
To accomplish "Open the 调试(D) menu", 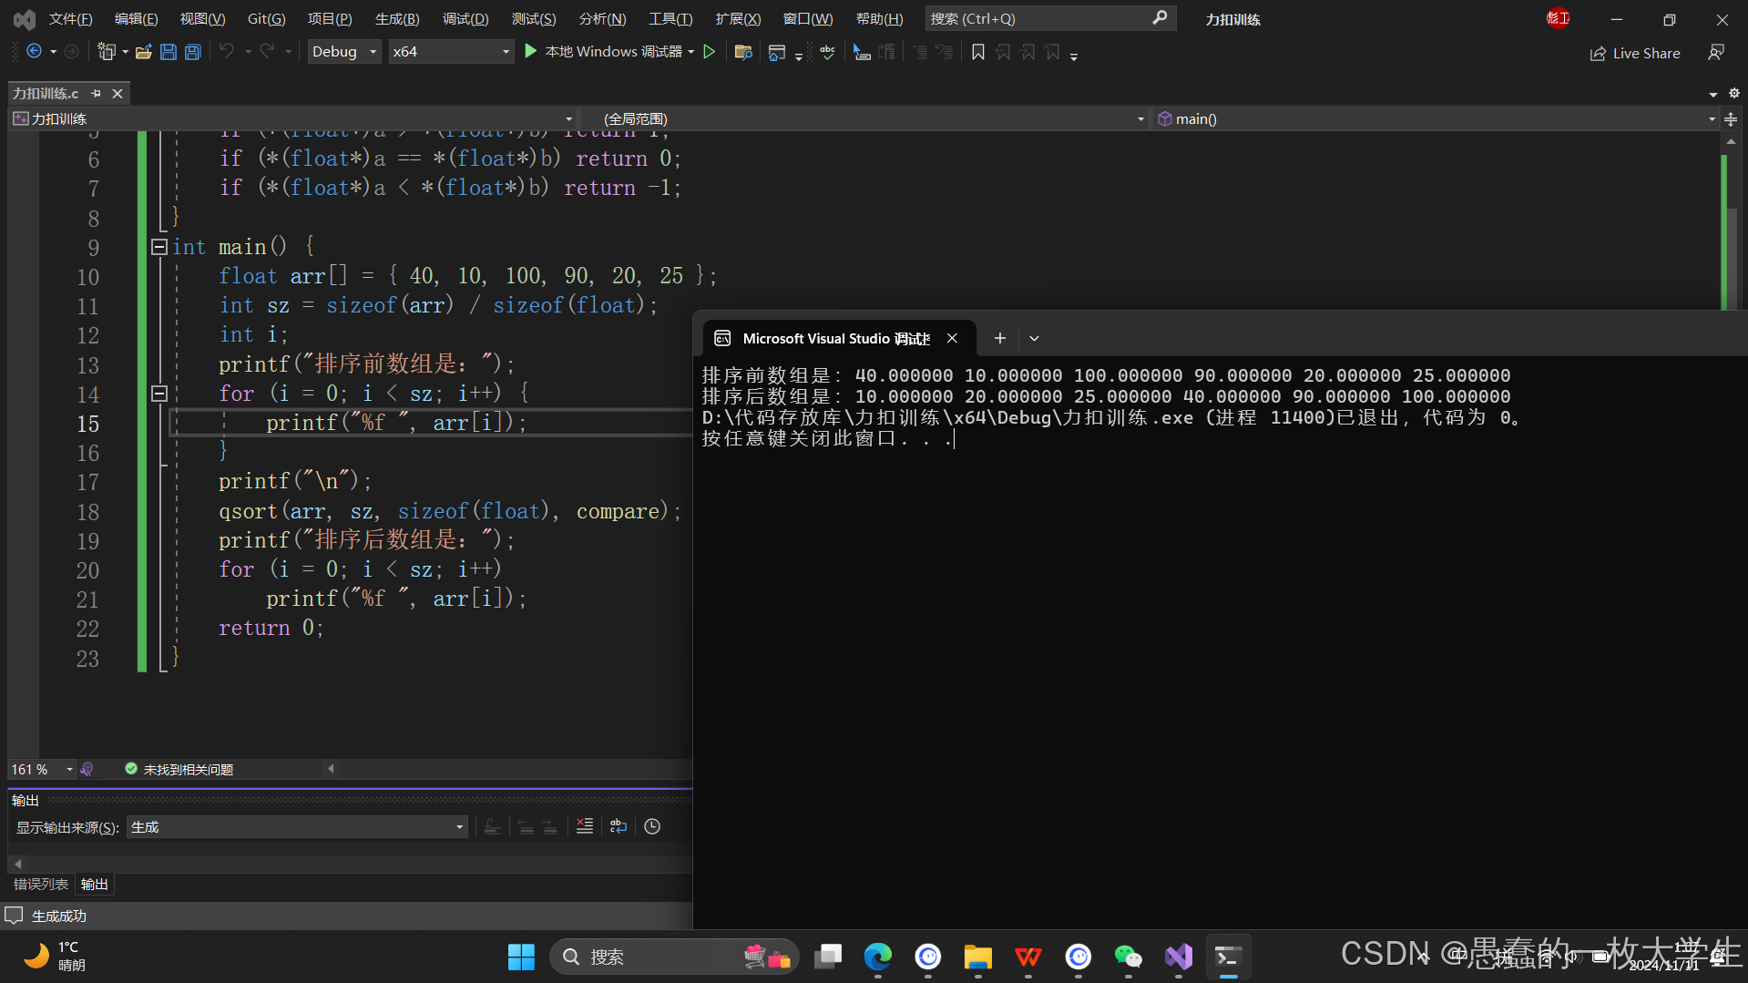I will tap(465, 18).
